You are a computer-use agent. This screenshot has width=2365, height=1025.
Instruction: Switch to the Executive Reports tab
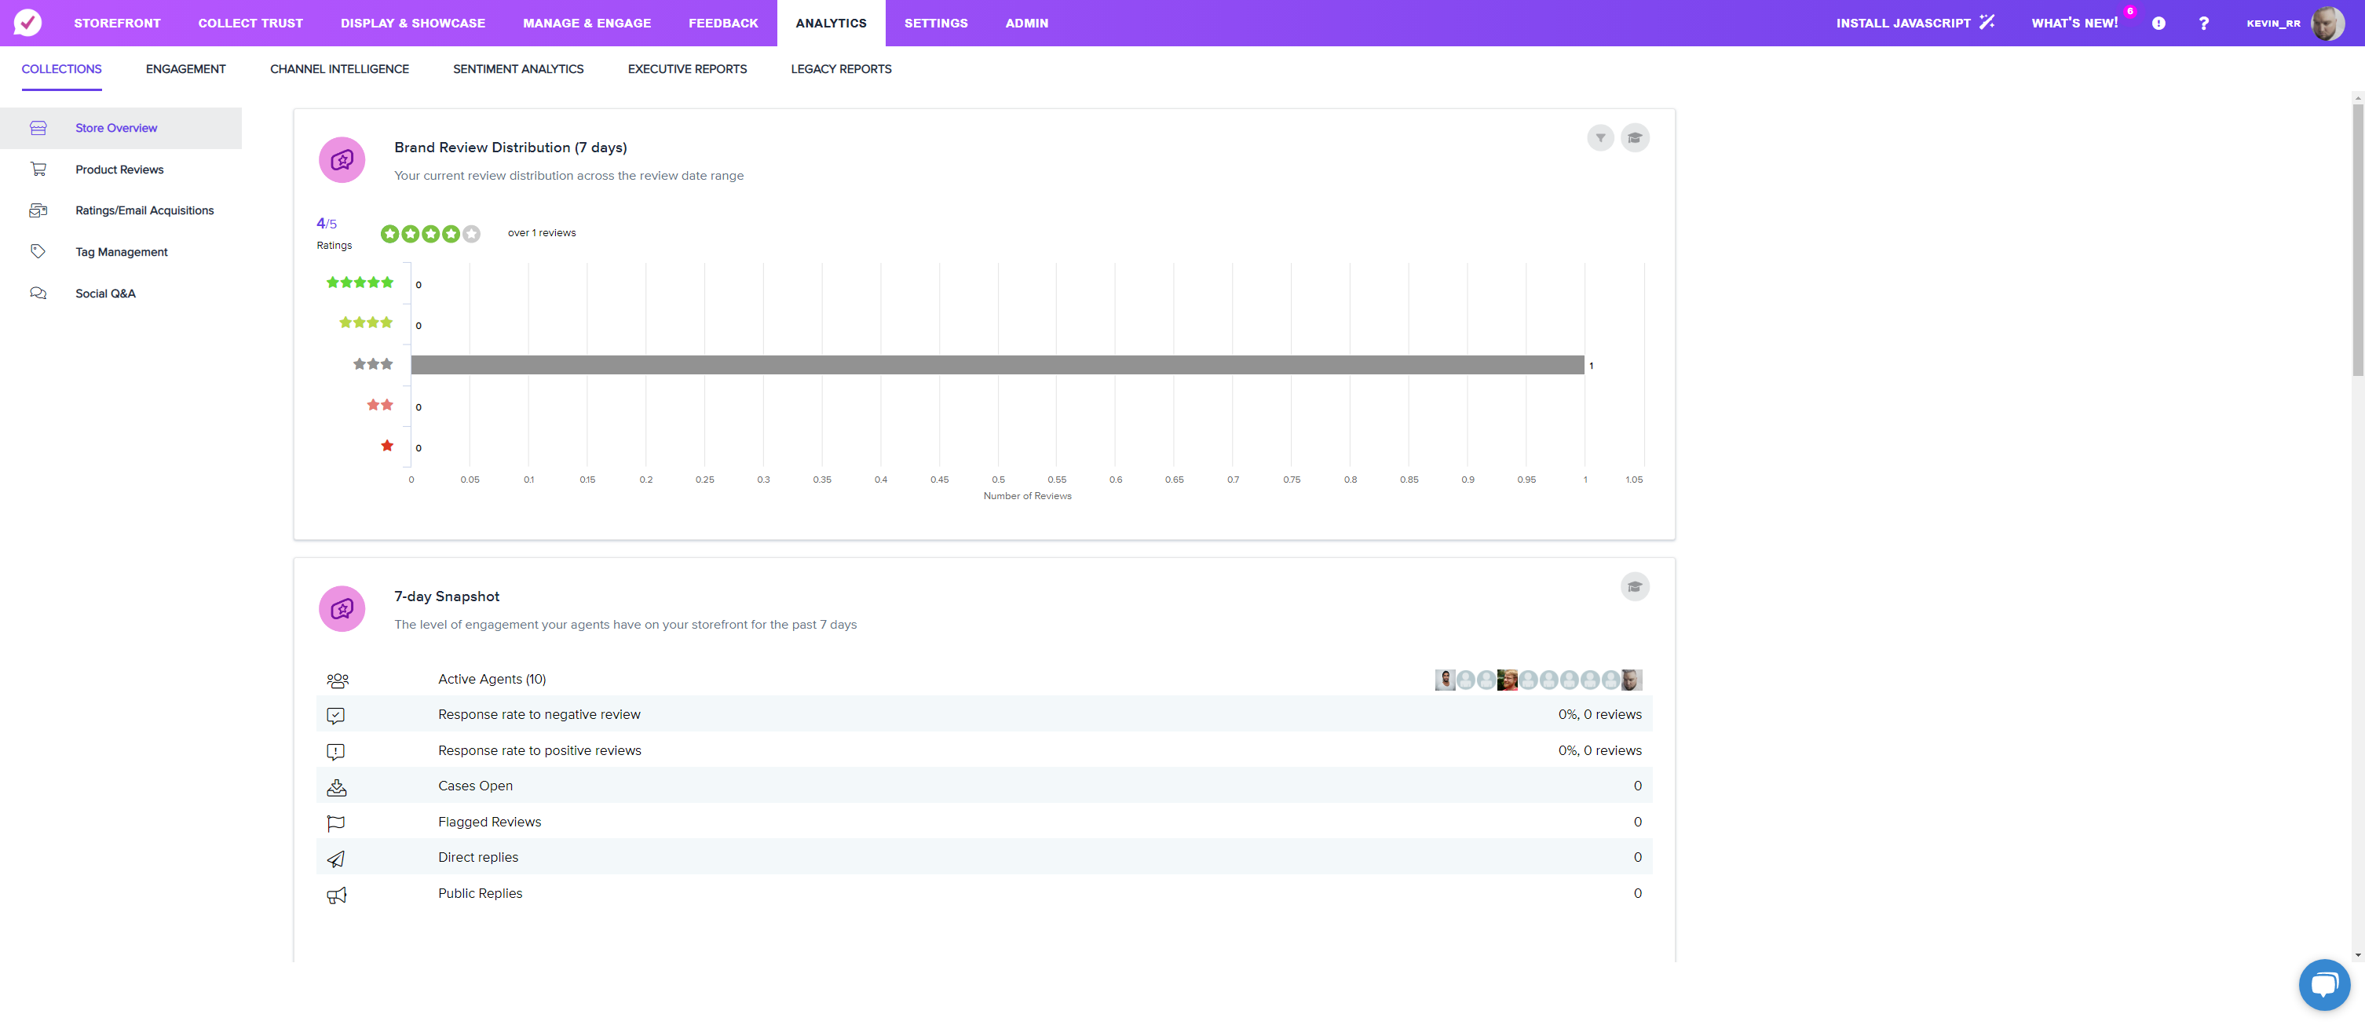687,69
